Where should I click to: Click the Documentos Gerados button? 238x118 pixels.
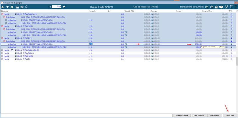[x=181, y=116]
